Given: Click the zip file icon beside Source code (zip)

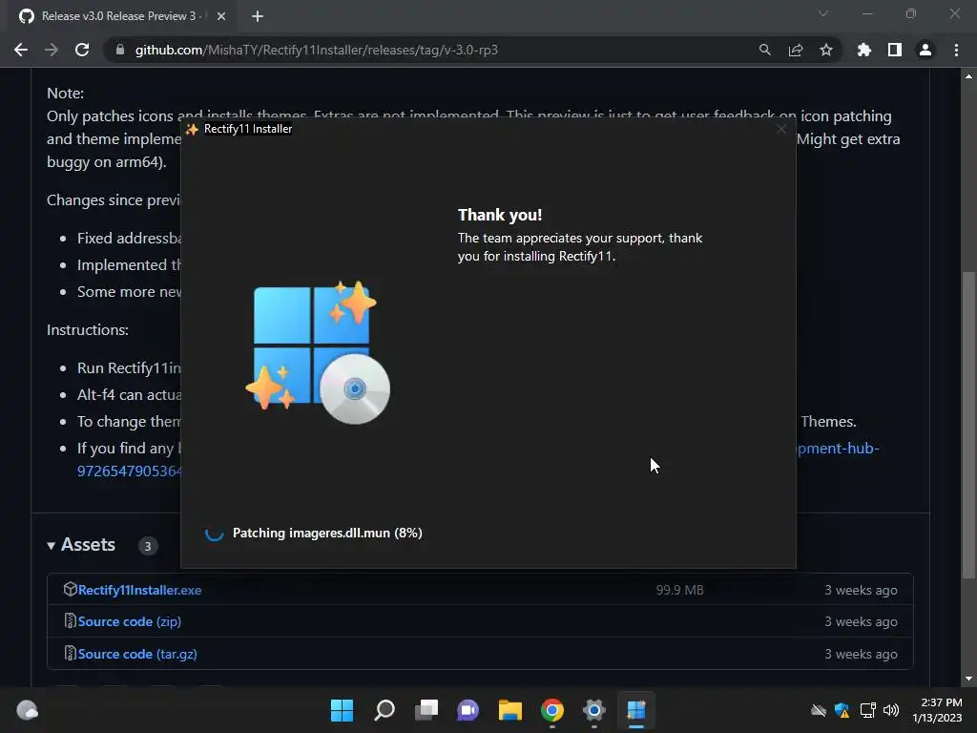Looking at the screenshot, I should [70, 620].
